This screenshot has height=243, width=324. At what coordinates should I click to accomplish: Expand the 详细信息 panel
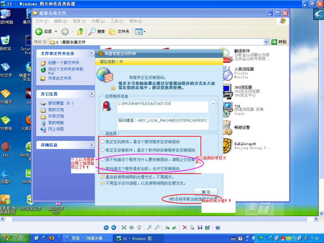coord(91,145)
